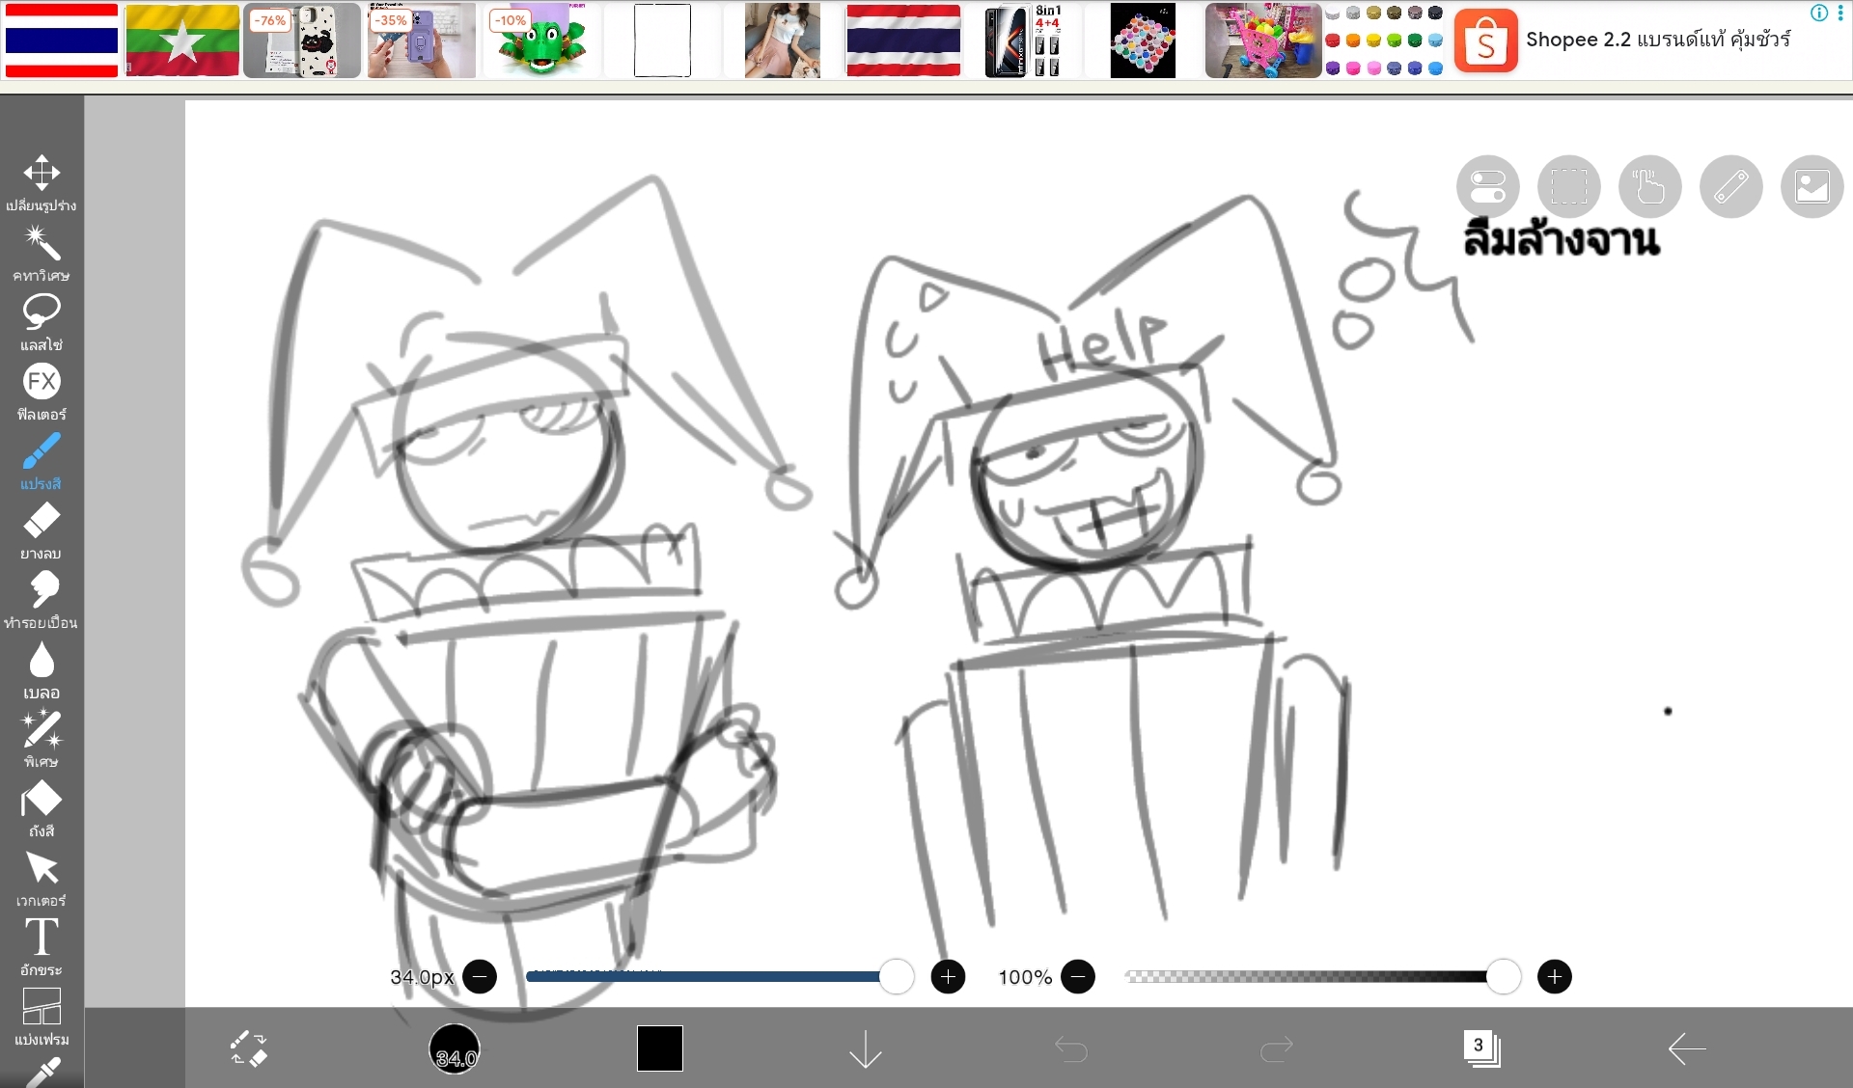Select the Eraser tool
1853x1088 pixels.
click(x=41, y=521)
